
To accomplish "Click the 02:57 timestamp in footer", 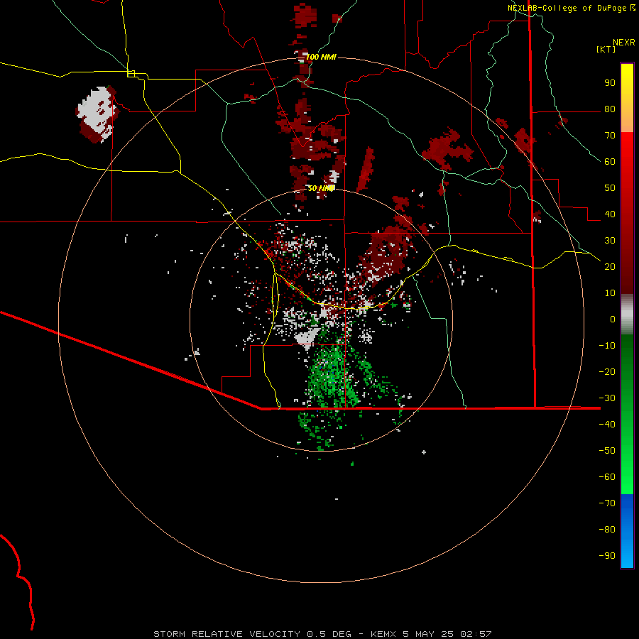I will 476,634.
